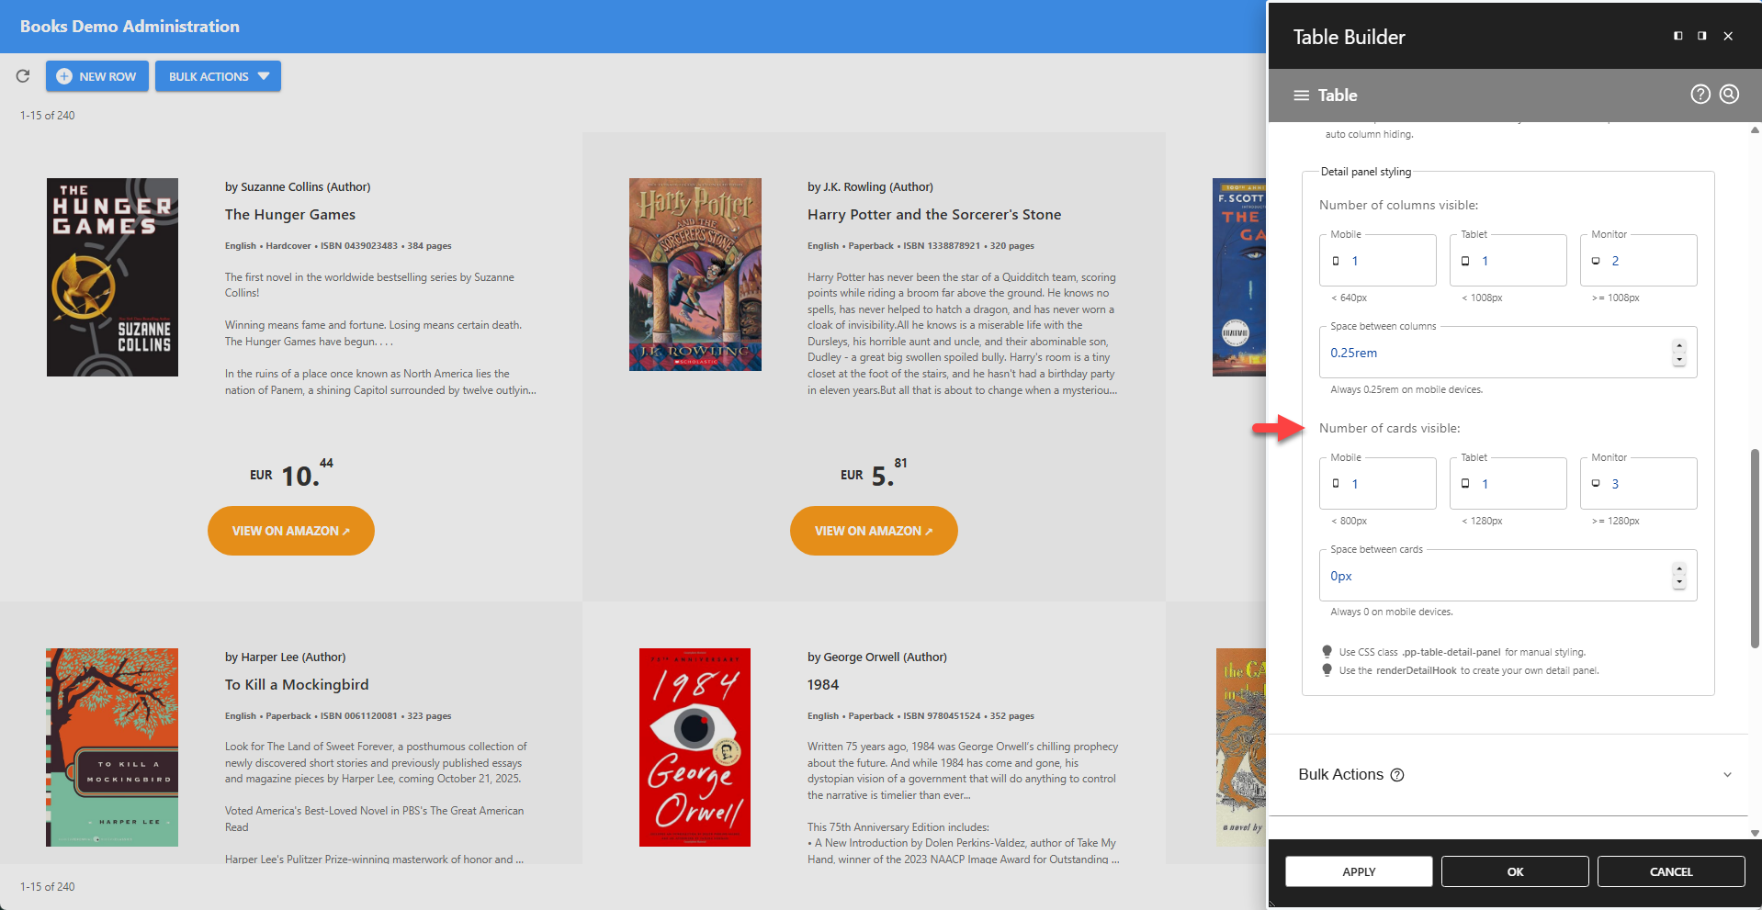Image resolution: width=1762 pixels, height=910 pixels.
Task: Dock Table Builder panel to the left
Action: coord(1678,36)
